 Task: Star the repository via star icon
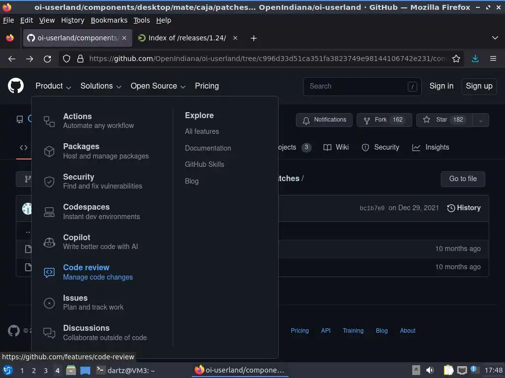[x=427, y=120]
